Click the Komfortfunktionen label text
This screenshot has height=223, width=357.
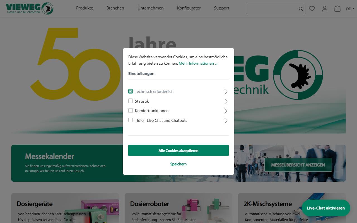[152, 111]
